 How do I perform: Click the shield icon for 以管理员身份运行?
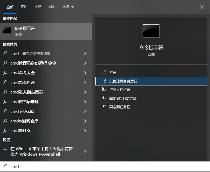[x=104, y=81]
